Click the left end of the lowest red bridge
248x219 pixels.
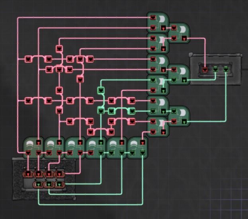tap(90, 132)
